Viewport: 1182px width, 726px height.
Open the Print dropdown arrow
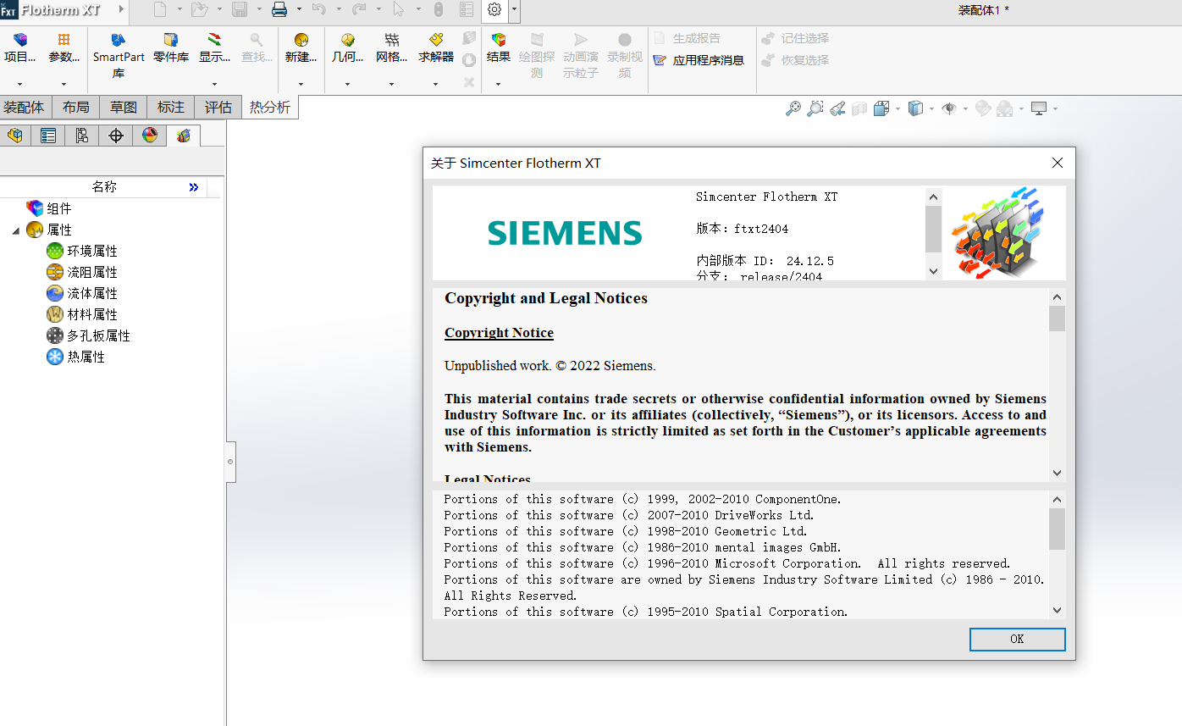299,9
